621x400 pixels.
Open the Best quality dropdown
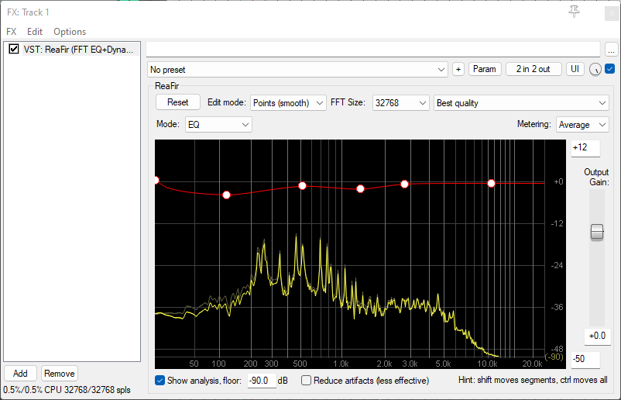(521, 103)
